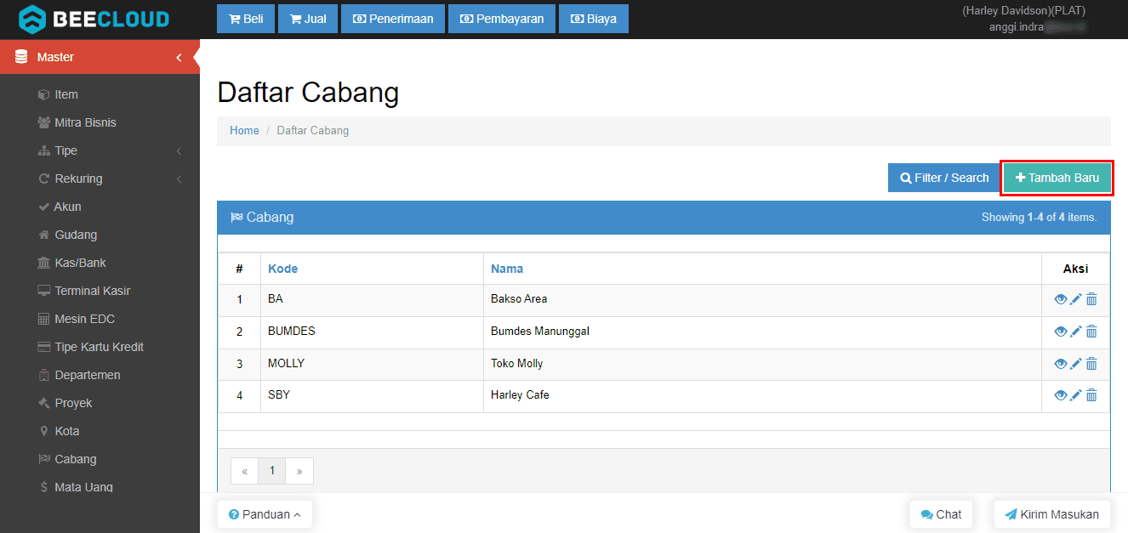1128x533 pixels.
Task: Click the MOLLY code cell
Action: click(372, 364)
